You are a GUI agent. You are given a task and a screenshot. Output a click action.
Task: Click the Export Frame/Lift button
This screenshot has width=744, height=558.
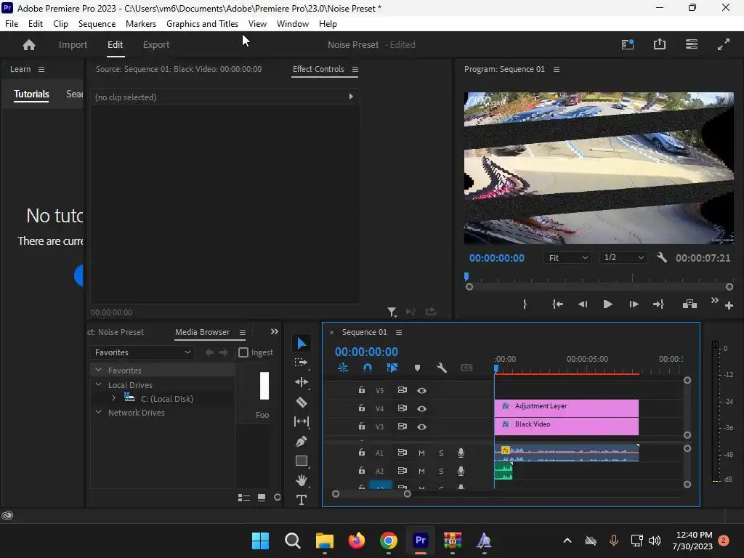(x=690, y=304)
